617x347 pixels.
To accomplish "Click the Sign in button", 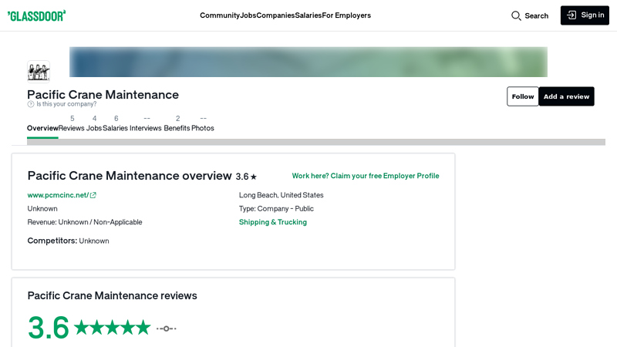I will [x=585, y=15].
